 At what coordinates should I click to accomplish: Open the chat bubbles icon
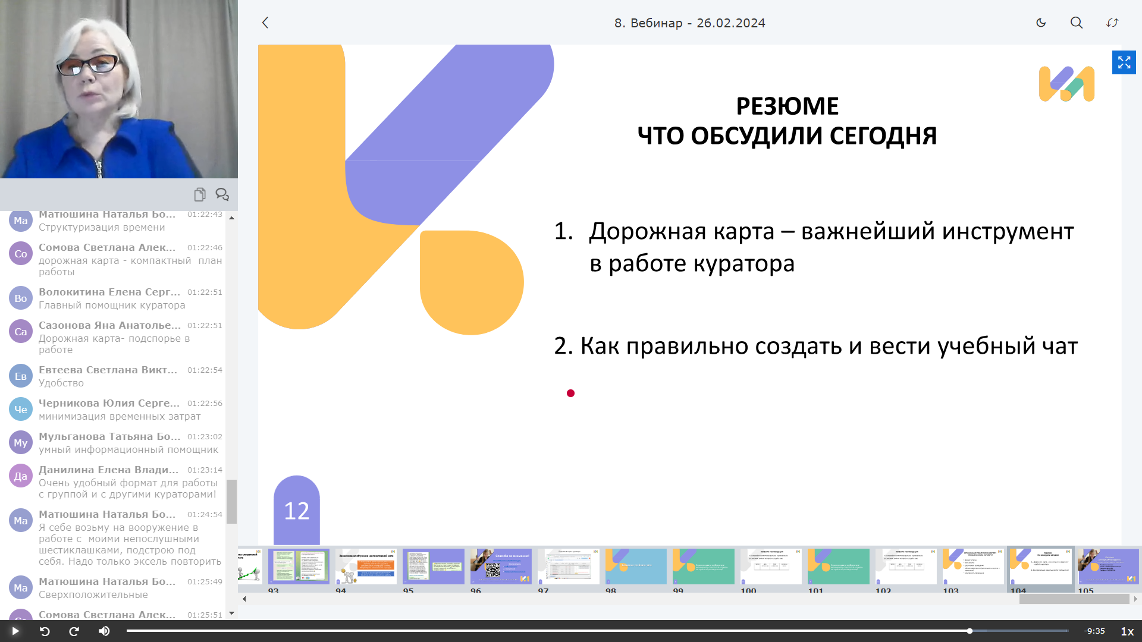click(222, 194)
